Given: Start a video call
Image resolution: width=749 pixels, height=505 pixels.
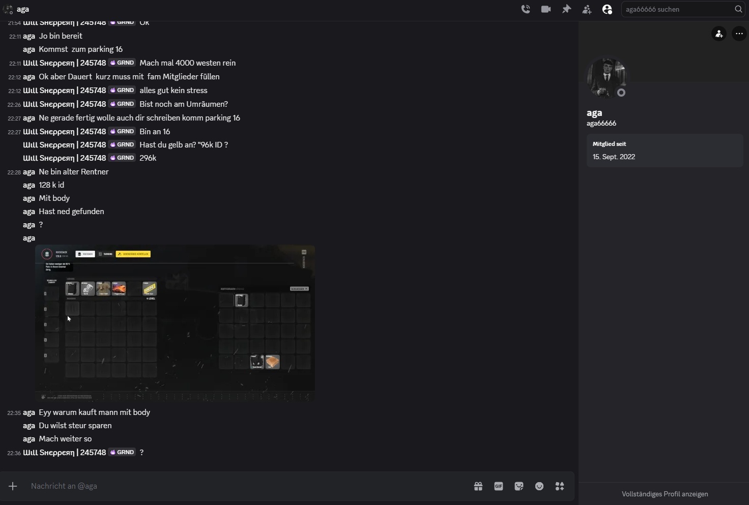Looking at the screenshot, I should pos(546,9).
